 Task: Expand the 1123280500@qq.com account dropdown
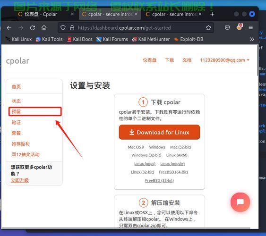tap(224, 60)
